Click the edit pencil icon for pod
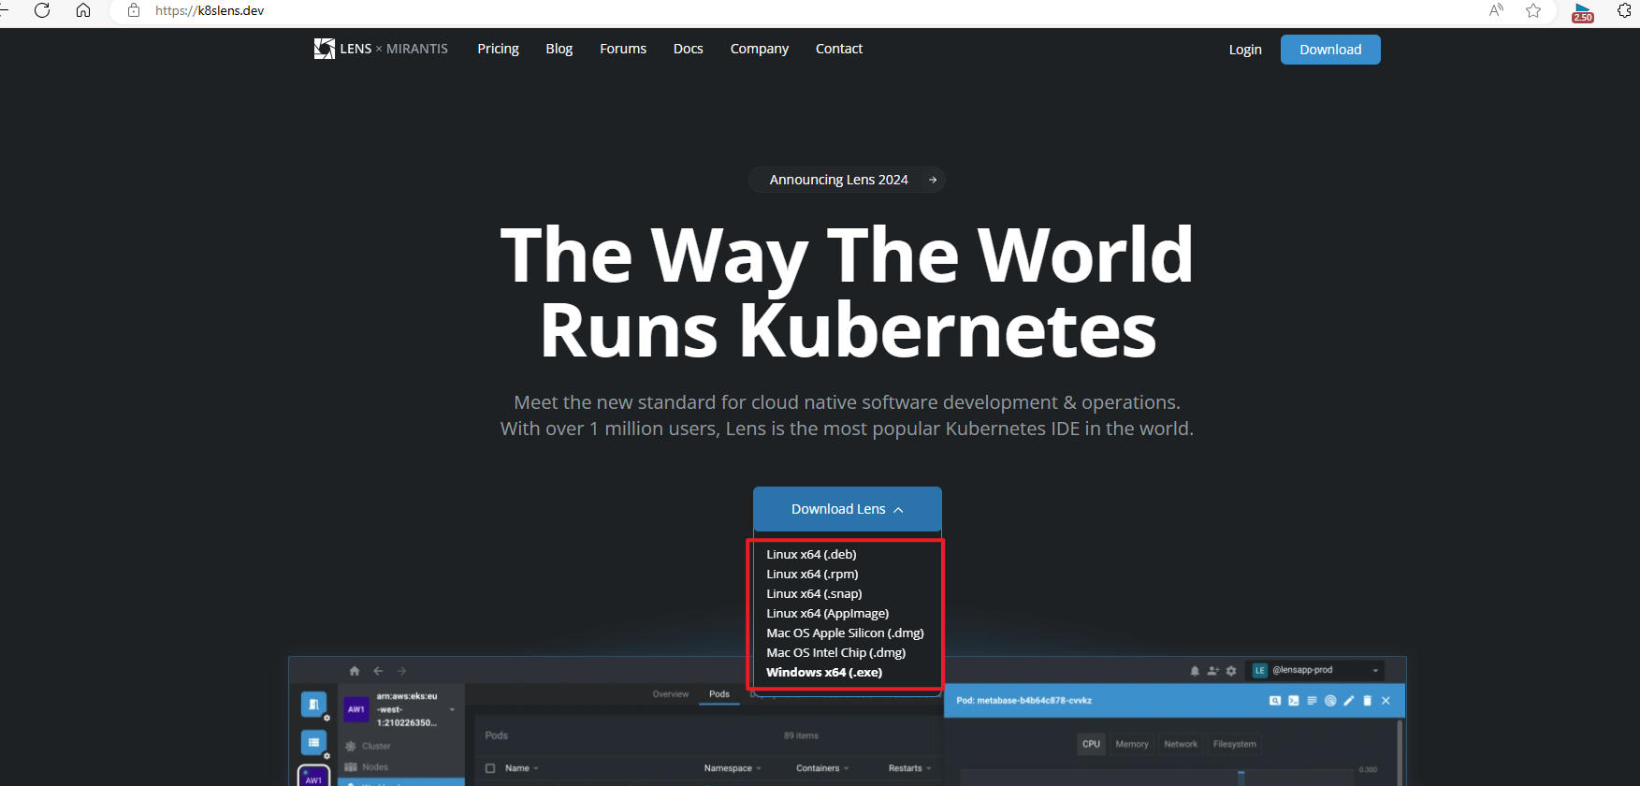The image size is (1640, 786). pos(1349,701)
